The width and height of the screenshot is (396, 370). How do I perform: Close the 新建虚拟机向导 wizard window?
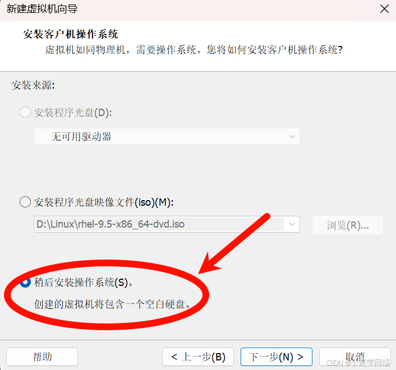pyautogui.click(x=384, y=9)
